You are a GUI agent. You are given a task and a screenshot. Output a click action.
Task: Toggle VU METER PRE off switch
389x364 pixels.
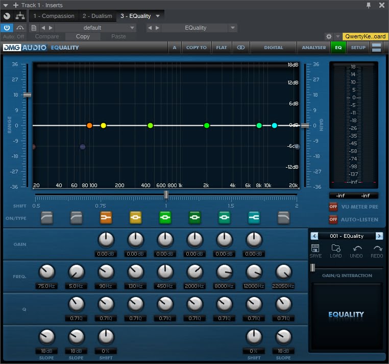(x=333, y=207)
